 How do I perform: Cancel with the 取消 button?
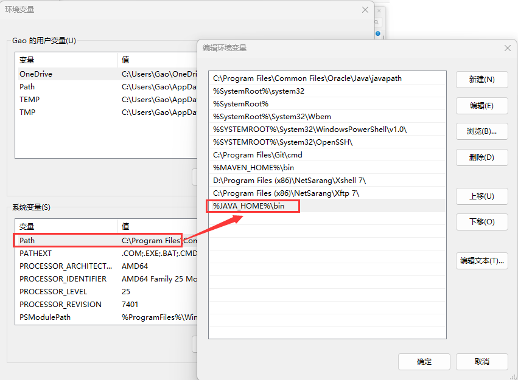click(x=481, y=361)
